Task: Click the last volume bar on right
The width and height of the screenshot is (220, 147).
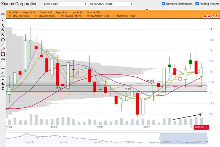Action: pyautogui.click(x=201, y=121)
